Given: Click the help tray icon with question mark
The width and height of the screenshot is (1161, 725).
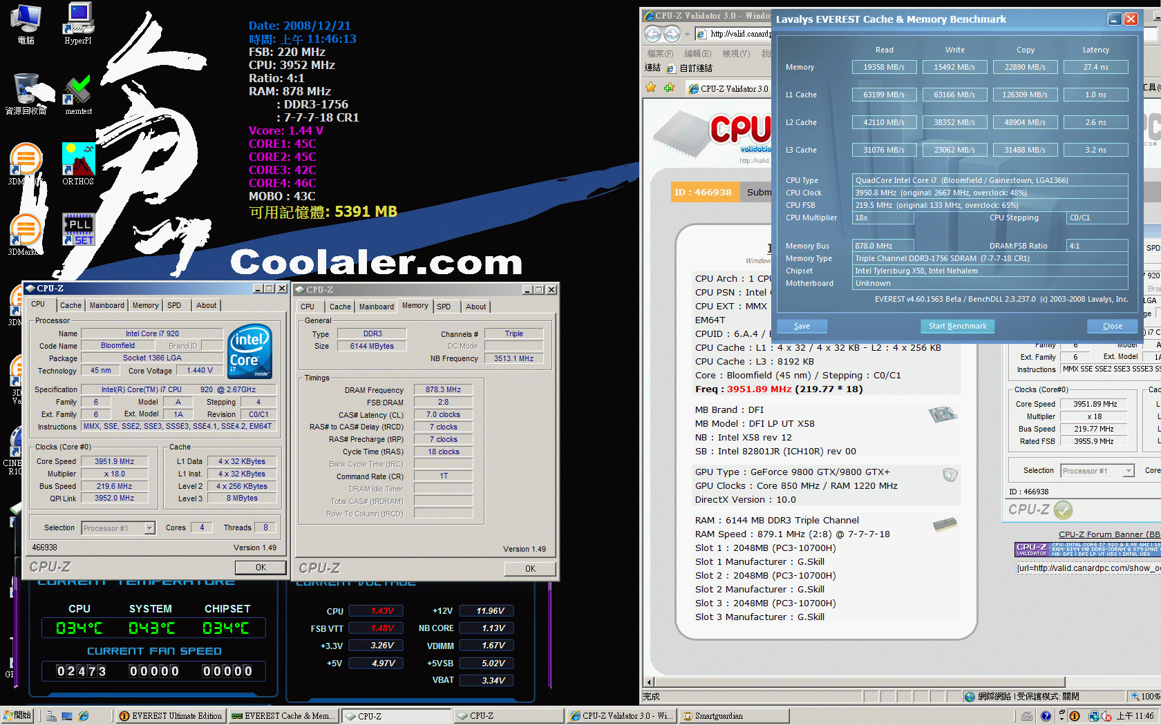Looking at the screenshot, I should pos(1046,716).
